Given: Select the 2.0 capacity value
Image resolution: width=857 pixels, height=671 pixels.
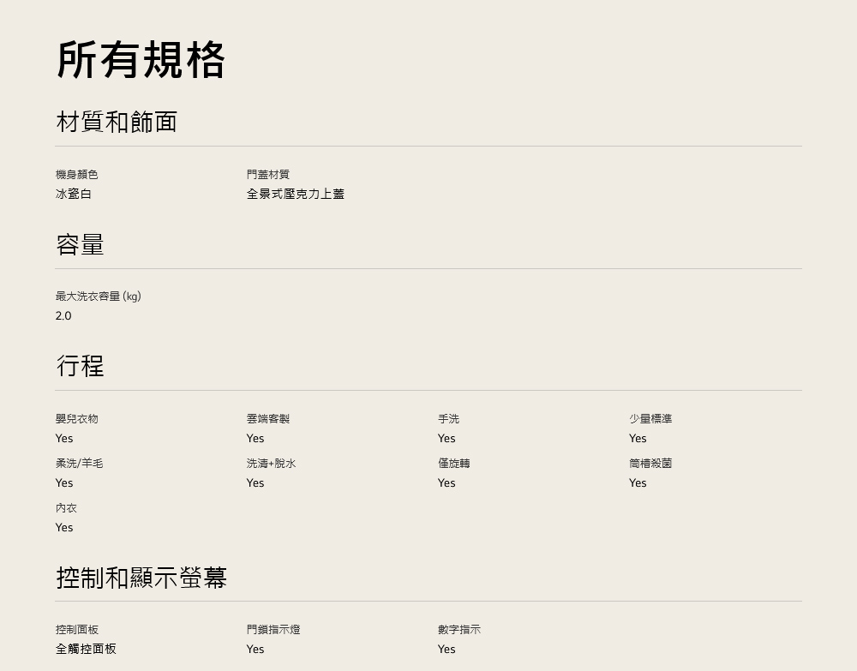Looking at the screenshot, I should (x=63, y=315).
